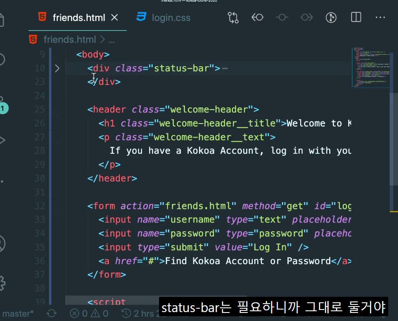
Task: Click the name="username" attribute on line 33
Action: [179, 220]
